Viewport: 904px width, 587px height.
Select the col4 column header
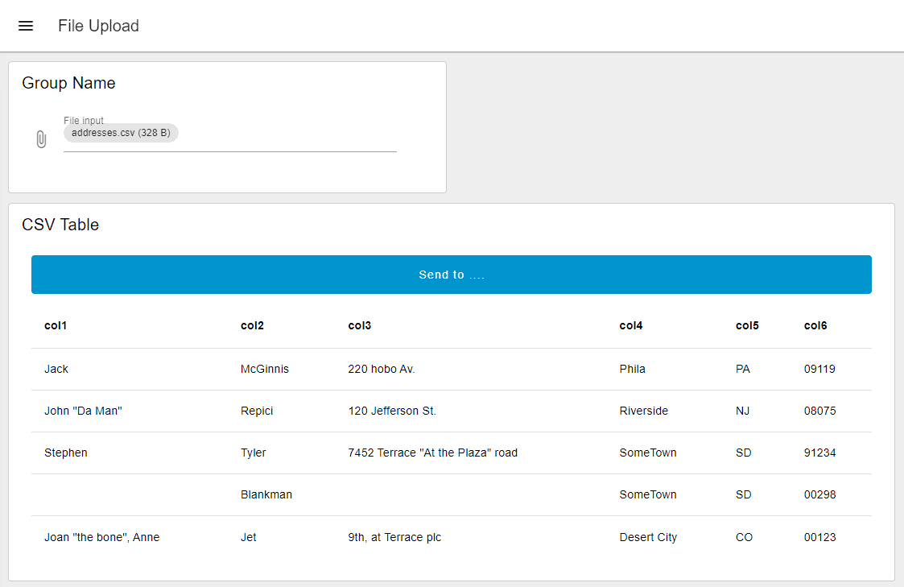pos(630,325)
